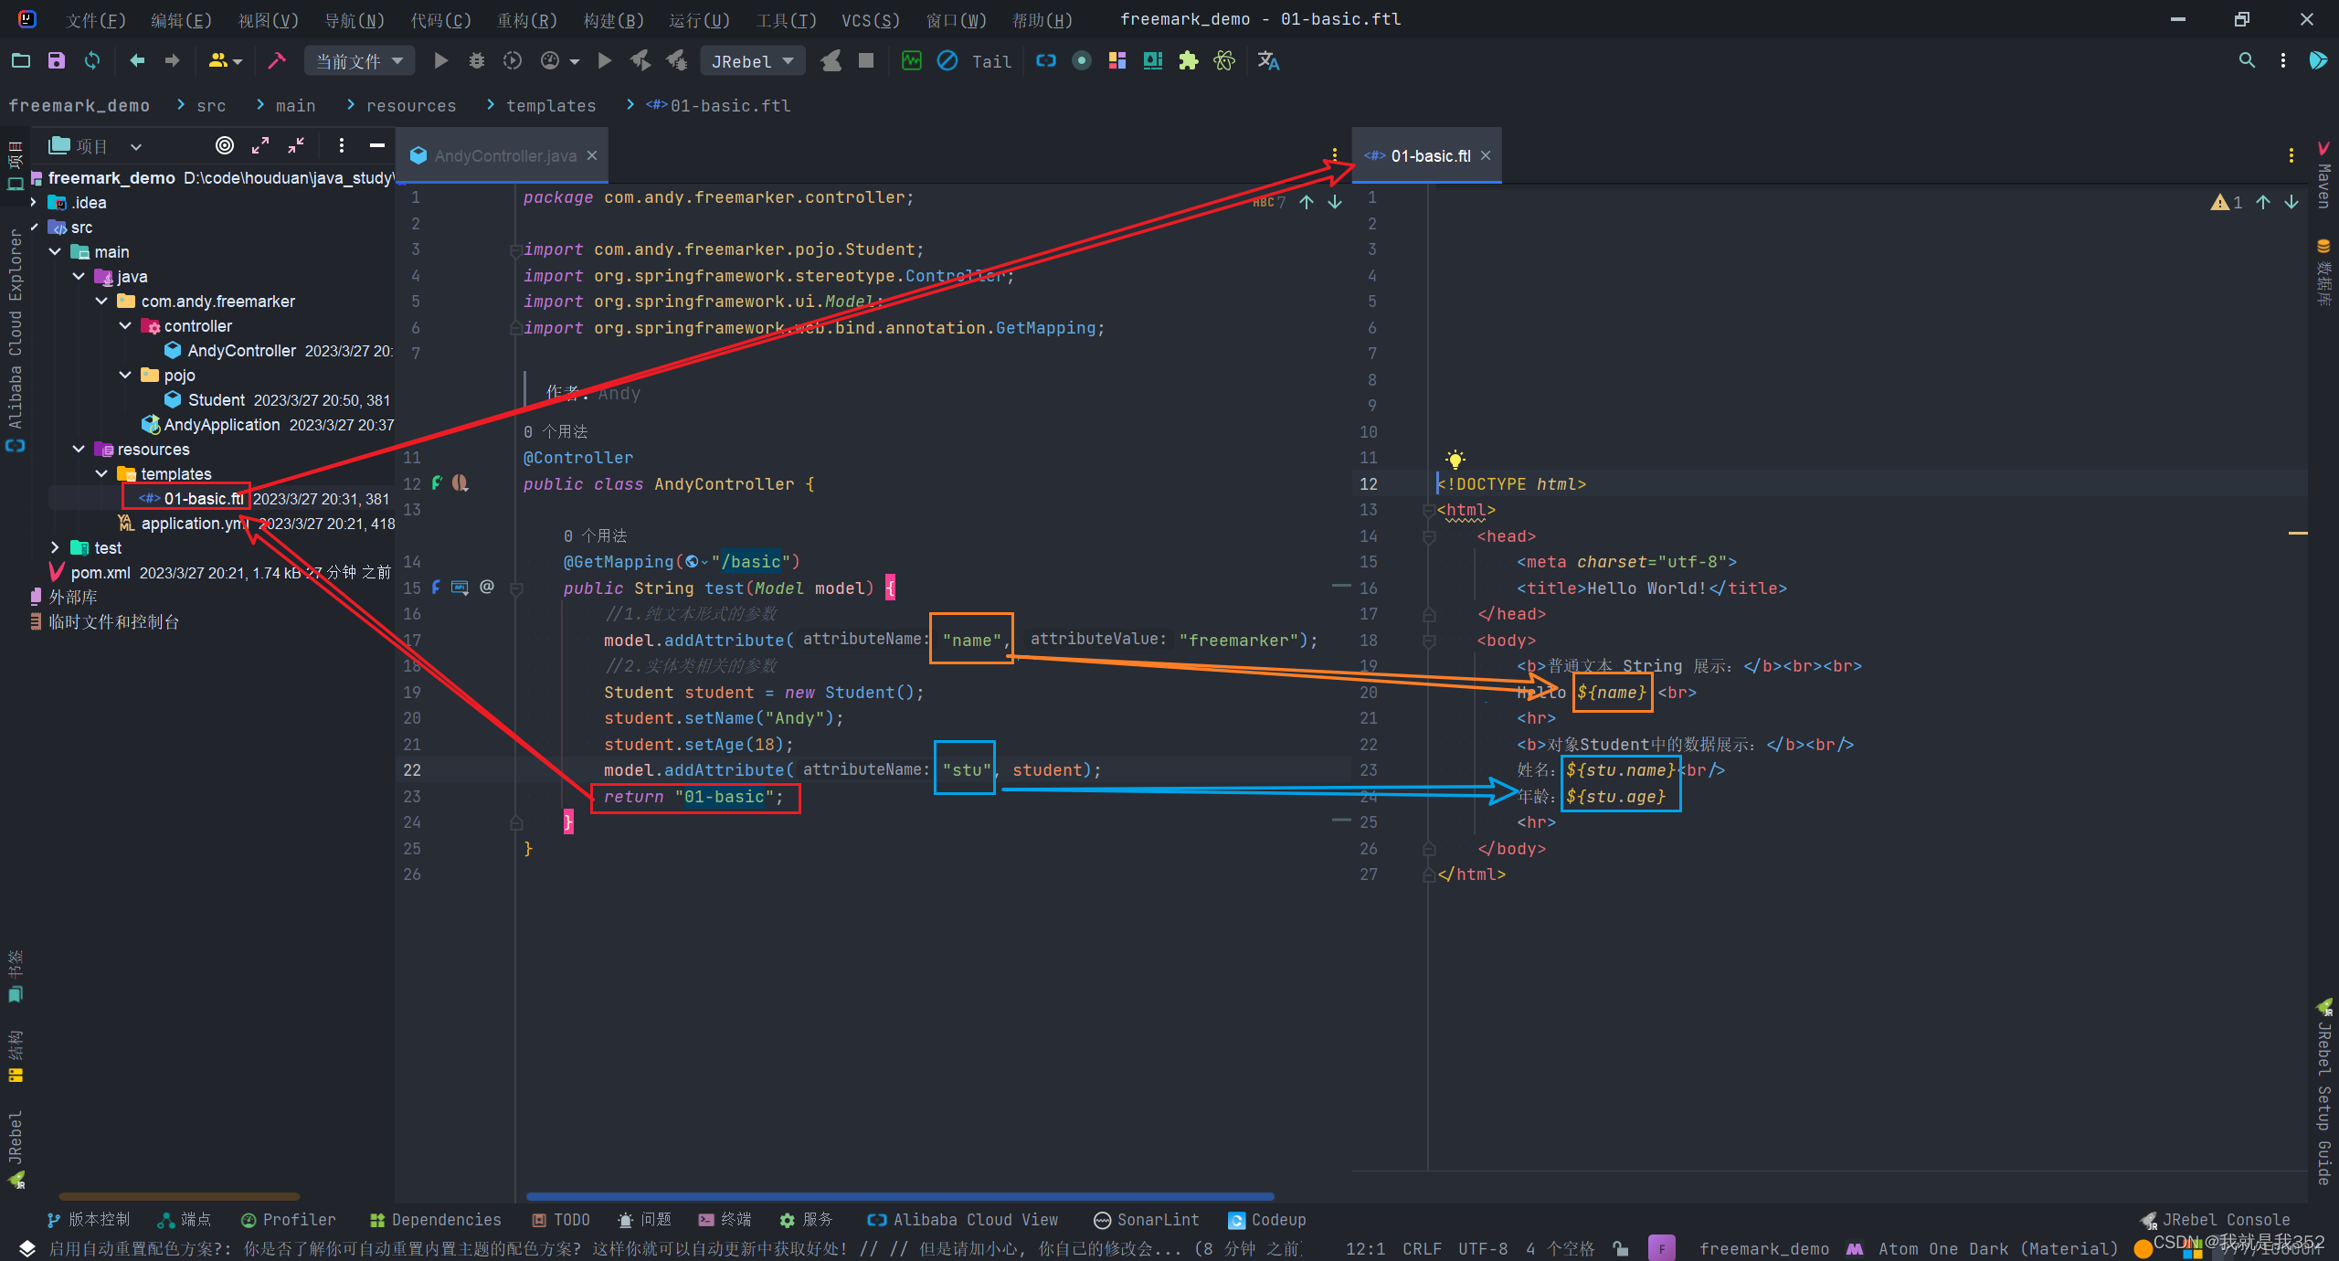Click the Search Everywhere magnifier icon
The height and width of the screenshot is (1261, 2339).
coord(2247,61)
